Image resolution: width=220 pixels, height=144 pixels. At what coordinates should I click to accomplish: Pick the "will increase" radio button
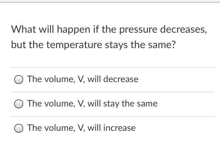coord(19,128)
